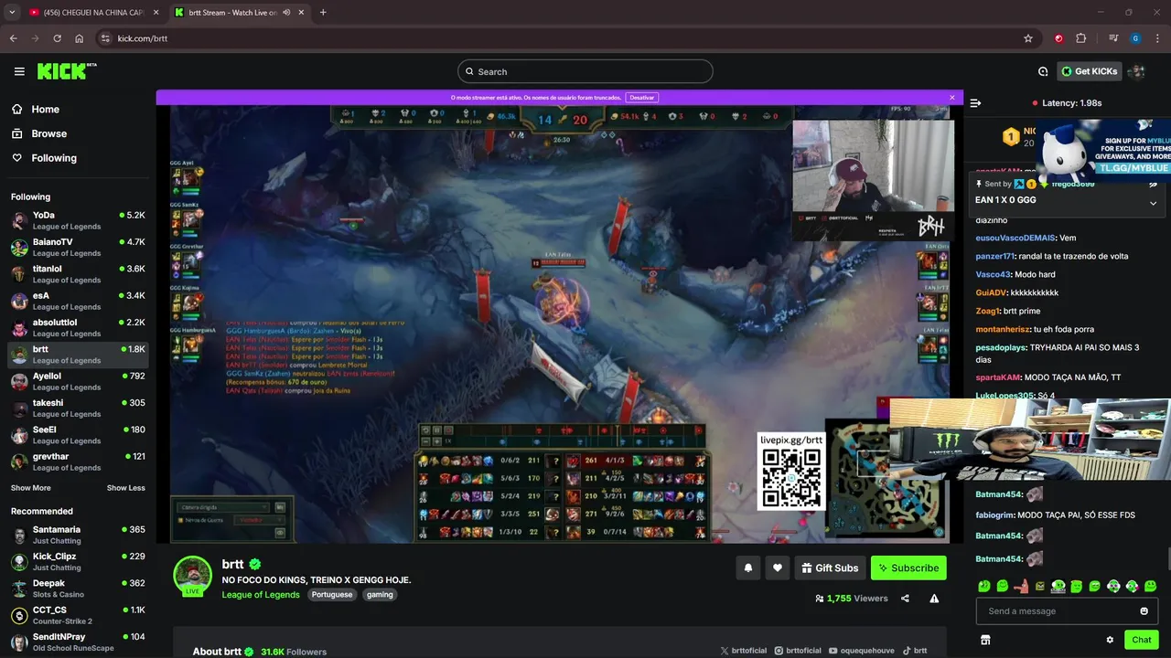1171x658 pixels.
Task: Expand the pinned message chevron
Action: click(x=1153, y=203)
